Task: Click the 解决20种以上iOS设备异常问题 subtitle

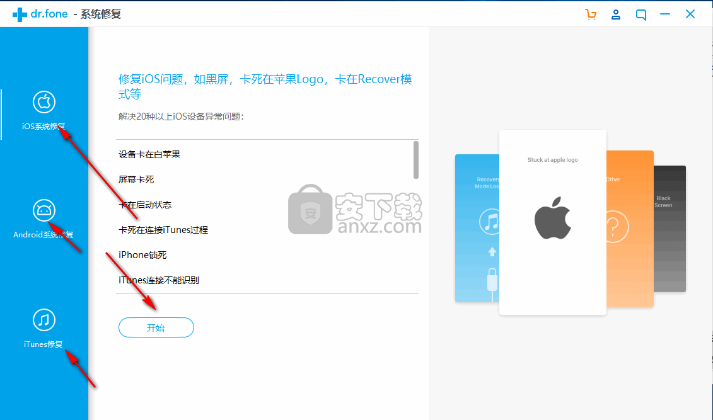Action: 181,116
